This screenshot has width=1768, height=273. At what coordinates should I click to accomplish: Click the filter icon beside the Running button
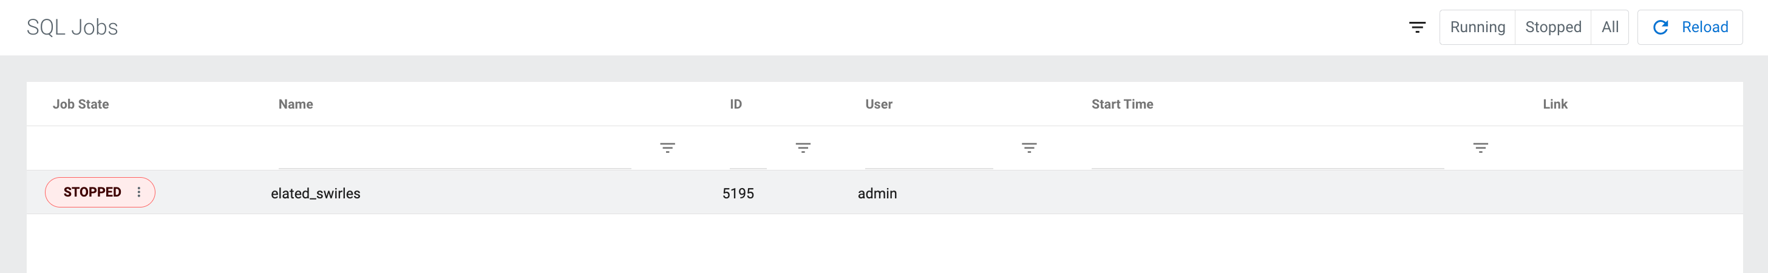pos(1416,27)
